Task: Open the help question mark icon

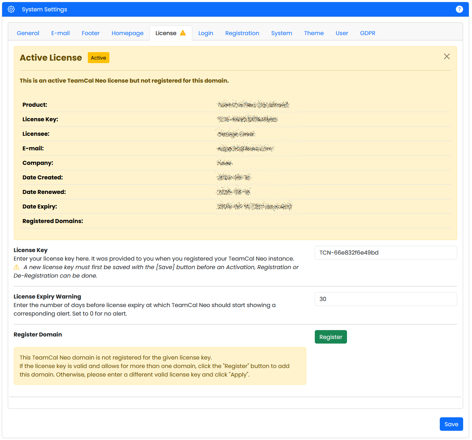Action: (x=459, y=9)
